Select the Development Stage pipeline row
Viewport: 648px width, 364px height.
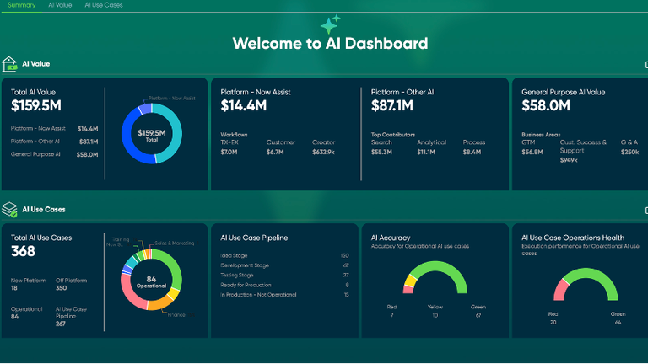pos(284,265)
